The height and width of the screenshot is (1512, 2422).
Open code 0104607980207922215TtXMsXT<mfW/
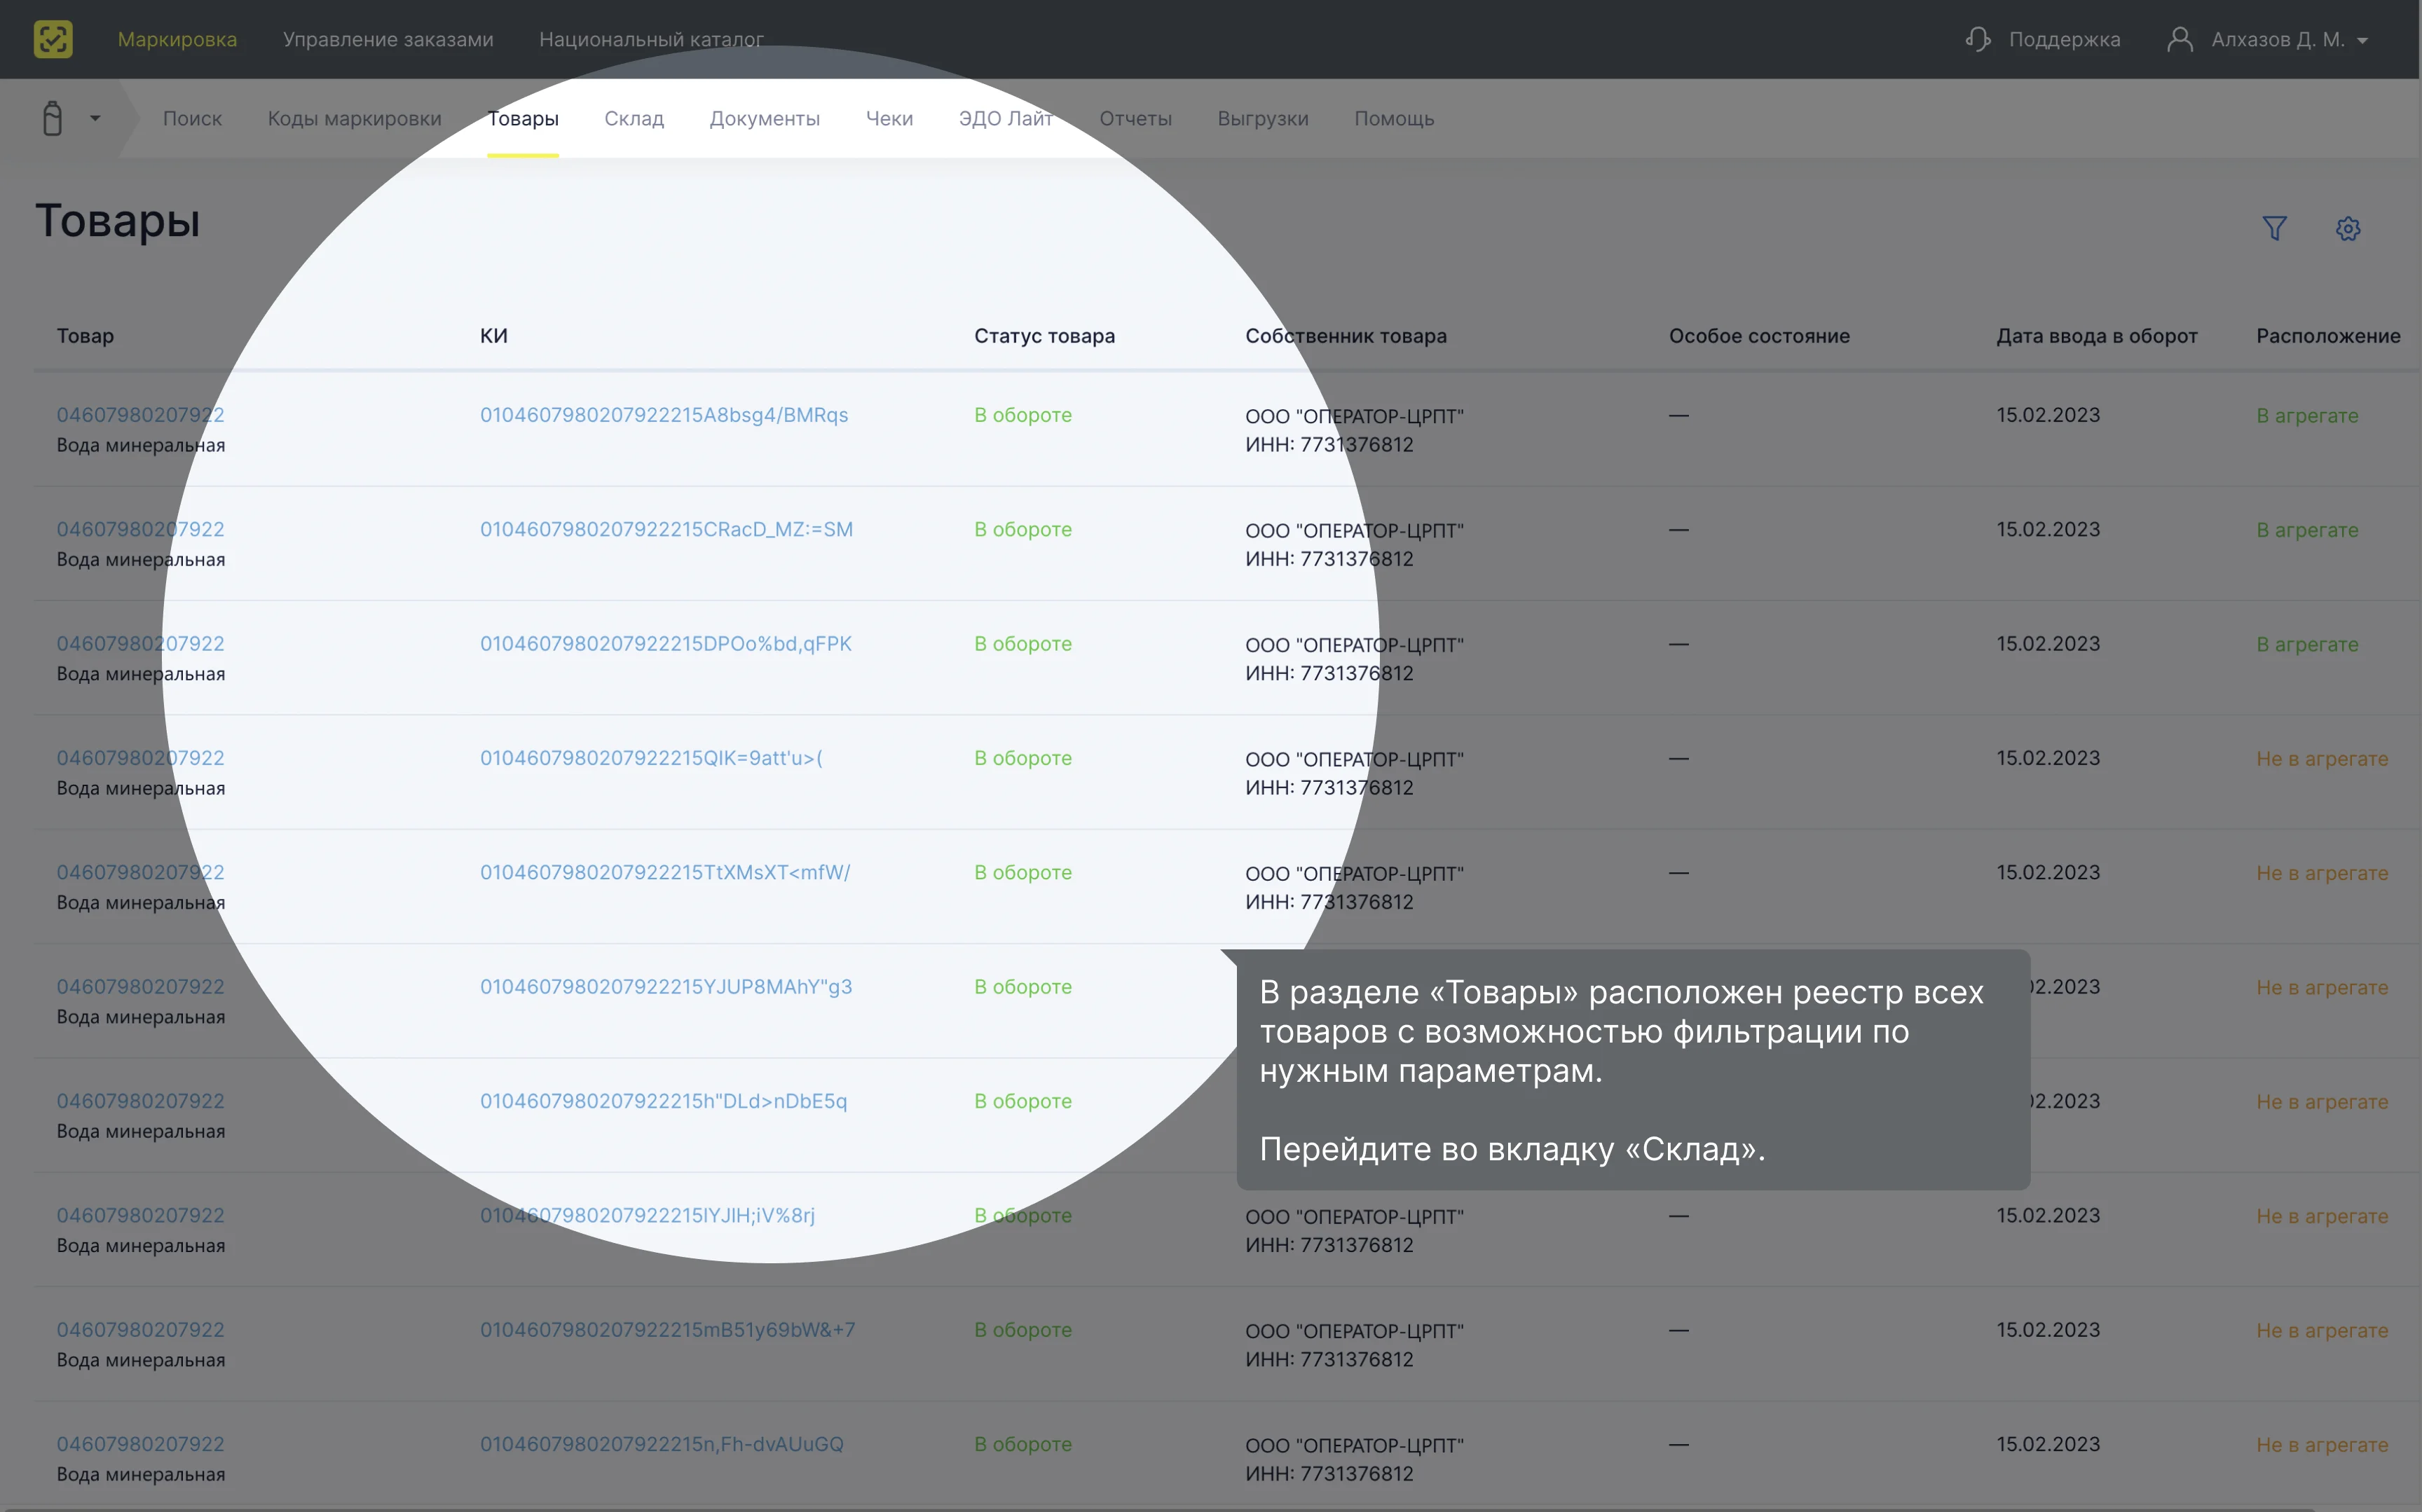point(665,872)
